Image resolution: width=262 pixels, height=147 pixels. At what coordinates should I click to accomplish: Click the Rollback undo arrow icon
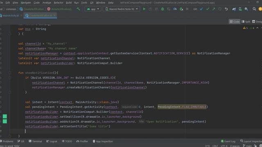[226, 9]
